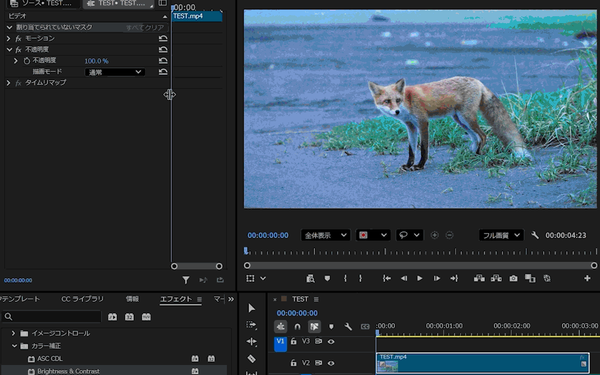Image resolution: width=600 pixels, height=375 pixels.
Task: Open the 描画モード blend mode dropdown
Action: [115, 72]
